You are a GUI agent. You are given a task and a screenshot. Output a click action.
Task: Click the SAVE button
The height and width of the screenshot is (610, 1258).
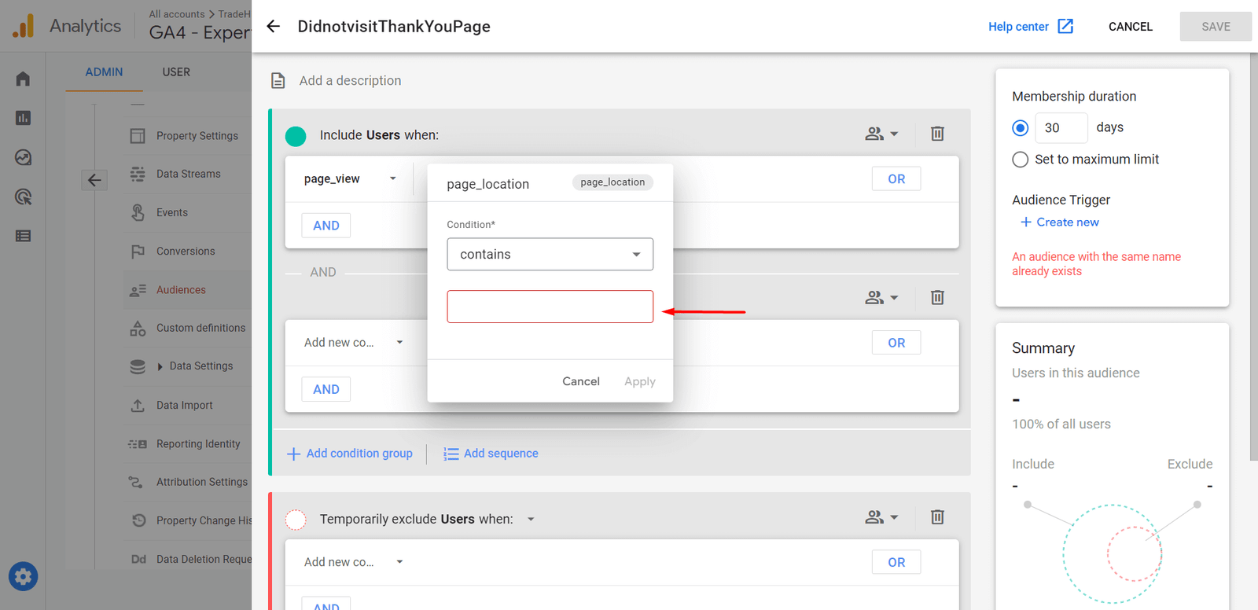pyautogui.click(x=1216, y=27)
